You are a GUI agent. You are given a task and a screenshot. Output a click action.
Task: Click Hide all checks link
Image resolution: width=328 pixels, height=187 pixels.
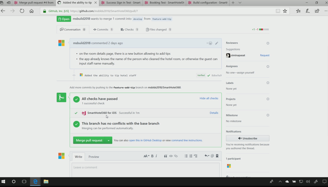209,98
